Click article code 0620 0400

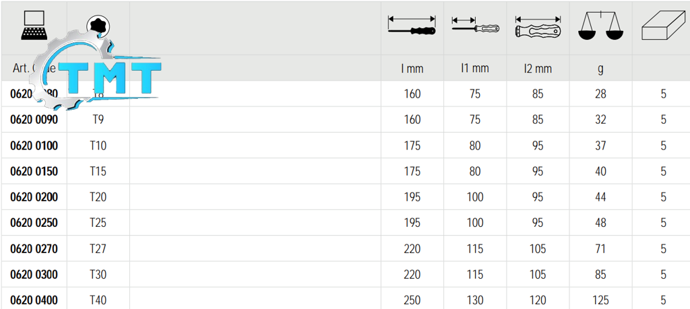click(x=34, y=300)
